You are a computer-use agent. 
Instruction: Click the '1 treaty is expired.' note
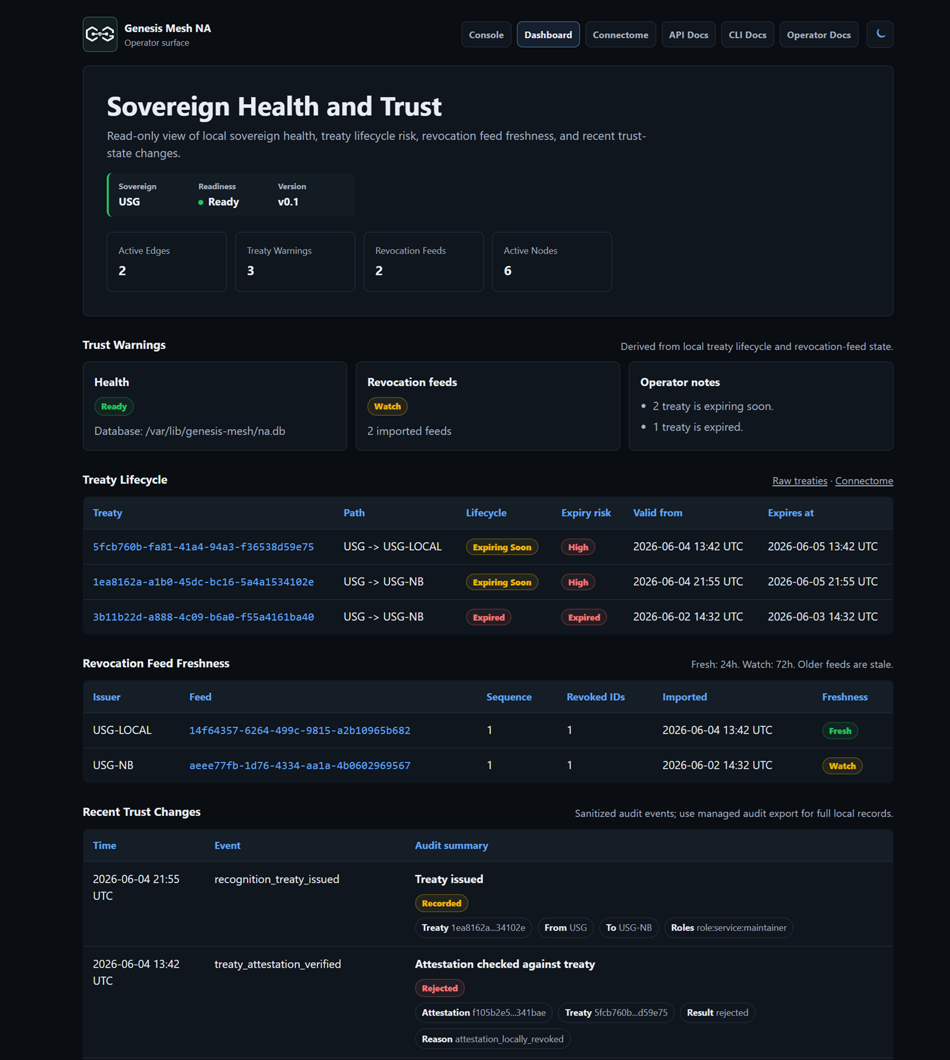(x=698, y=427)
